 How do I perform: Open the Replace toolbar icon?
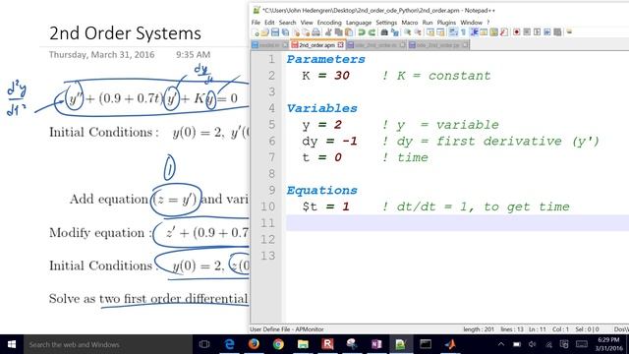tap(395, 32)
